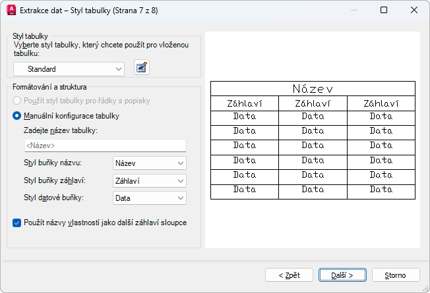This screenshot has width=430, height=293.
Task: Select Manuální konfigurace tabulky radio button
Action: [16, 116]
